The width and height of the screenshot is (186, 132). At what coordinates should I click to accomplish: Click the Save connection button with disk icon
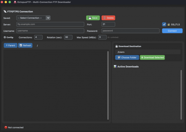[x=93, y=18]
